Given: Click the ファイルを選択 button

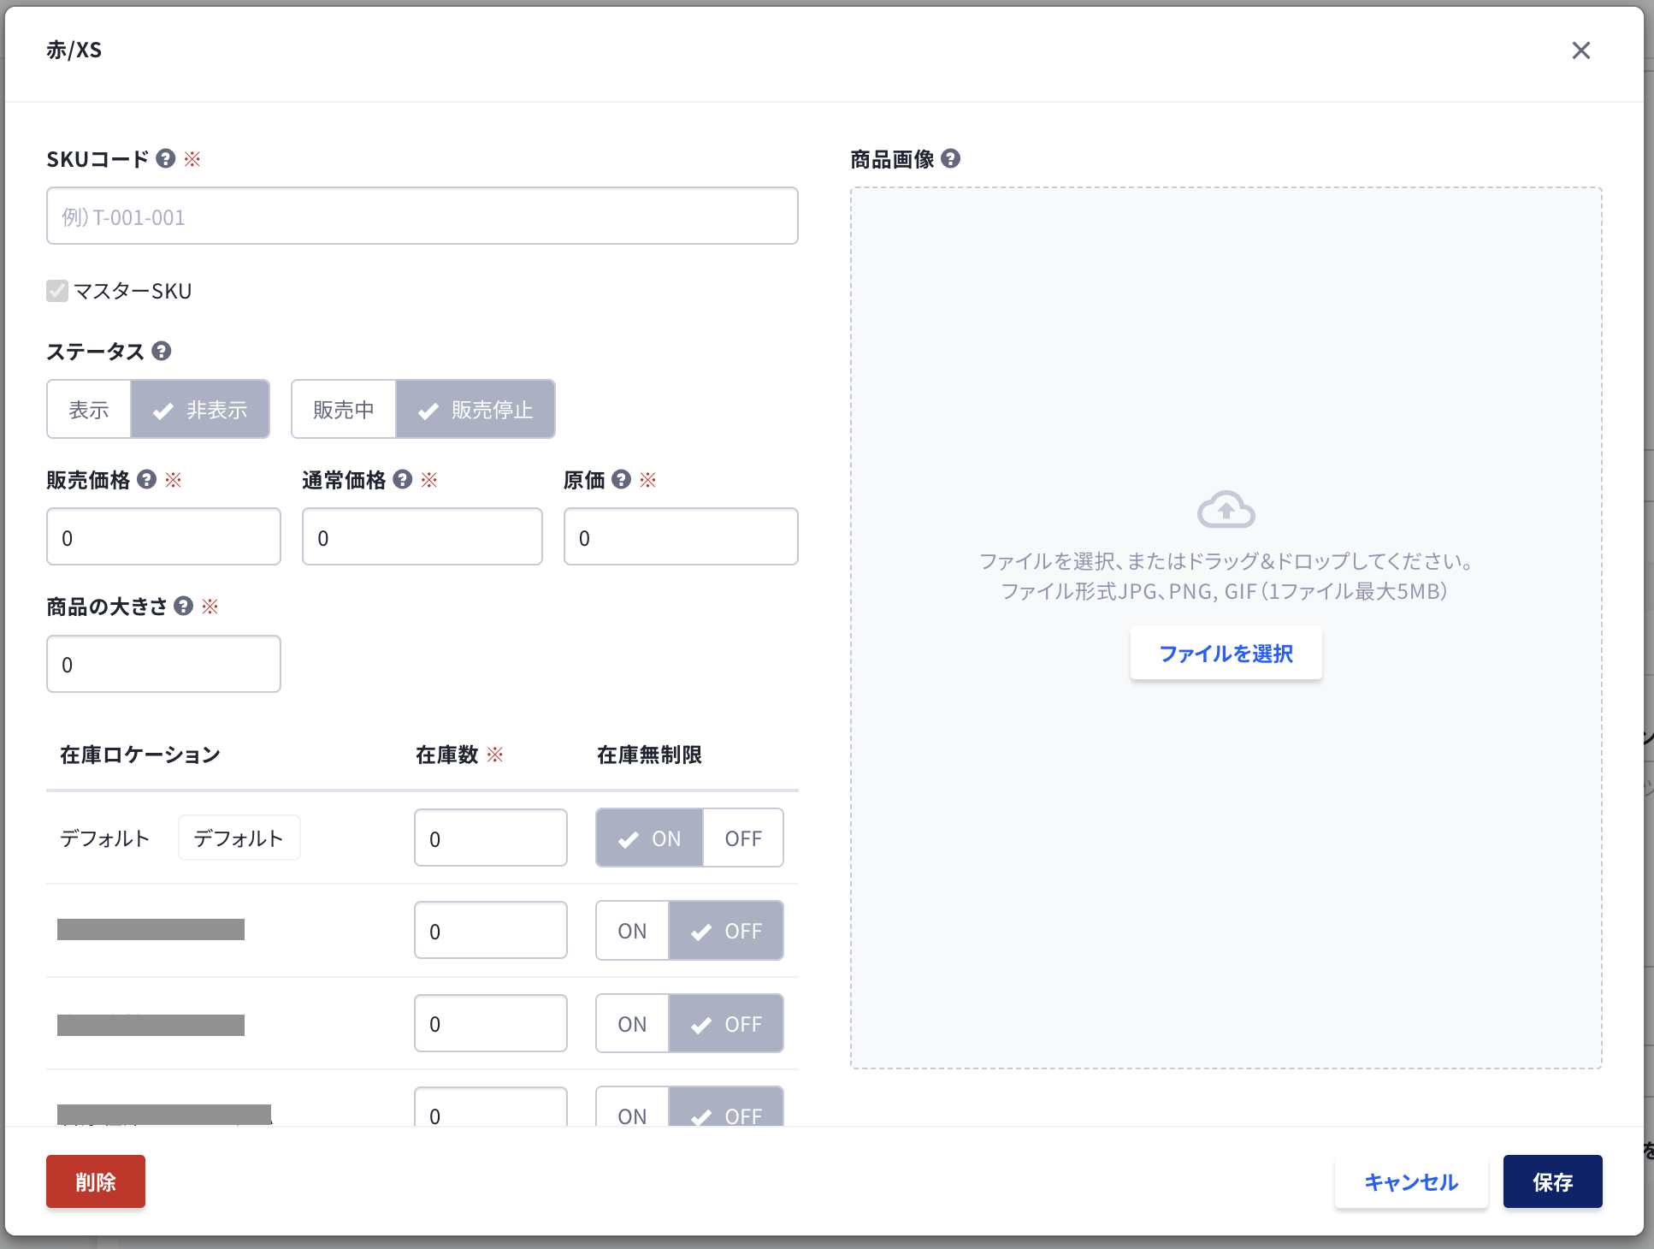Looking at the screenshot, I should [1226, 654].
